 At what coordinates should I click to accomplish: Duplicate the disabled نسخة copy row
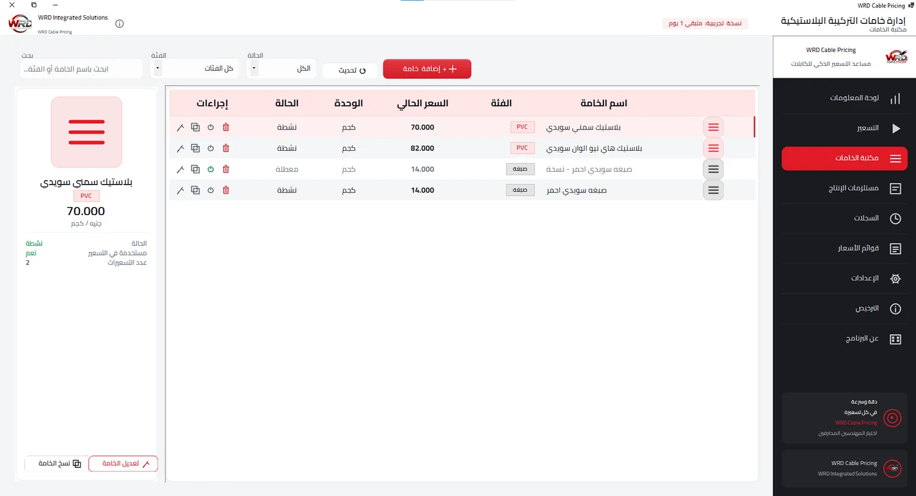pyautogui.click(x=195, y=169)
